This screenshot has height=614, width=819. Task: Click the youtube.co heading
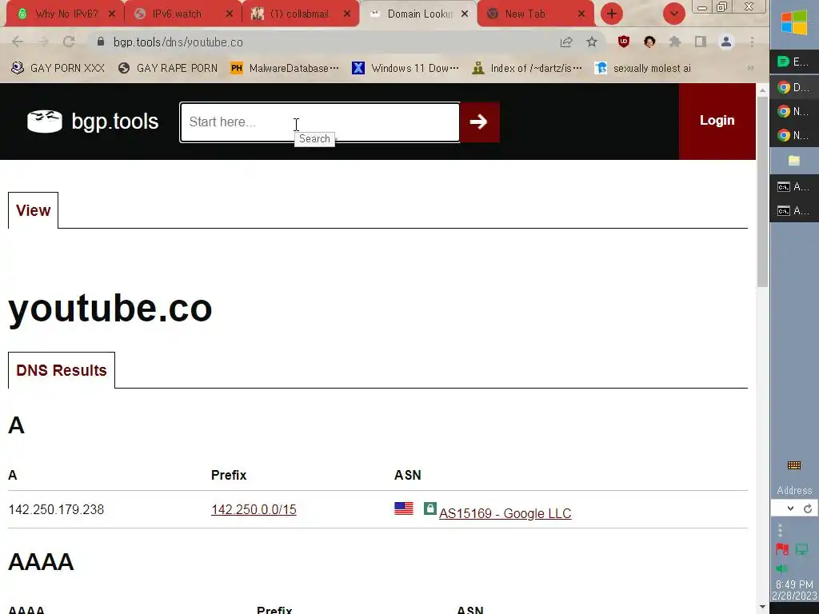click(110, 308)
